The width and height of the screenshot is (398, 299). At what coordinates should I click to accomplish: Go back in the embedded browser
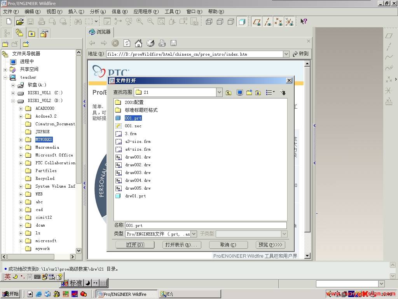(92, 43)
